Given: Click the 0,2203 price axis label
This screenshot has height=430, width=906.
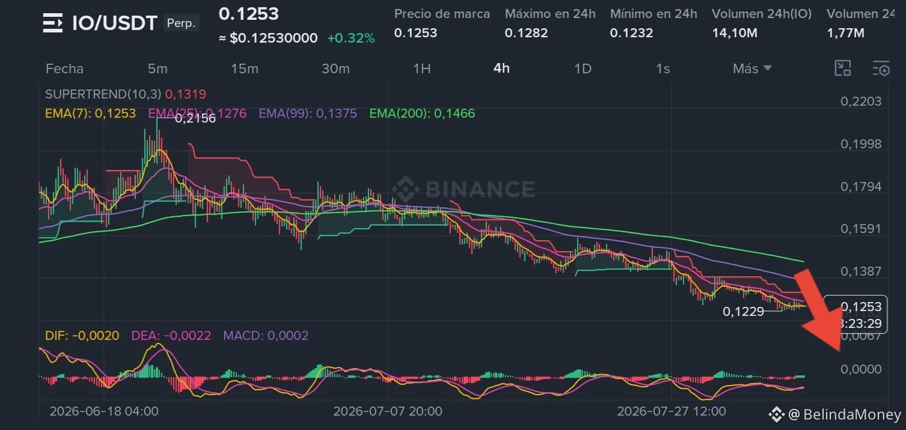Looking at the screenshot, I should point(861,101).
